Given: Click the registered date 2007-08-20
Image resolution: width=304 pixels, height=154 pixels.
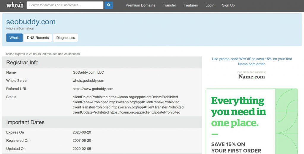Looking at the screenshot, I should 82,140.
